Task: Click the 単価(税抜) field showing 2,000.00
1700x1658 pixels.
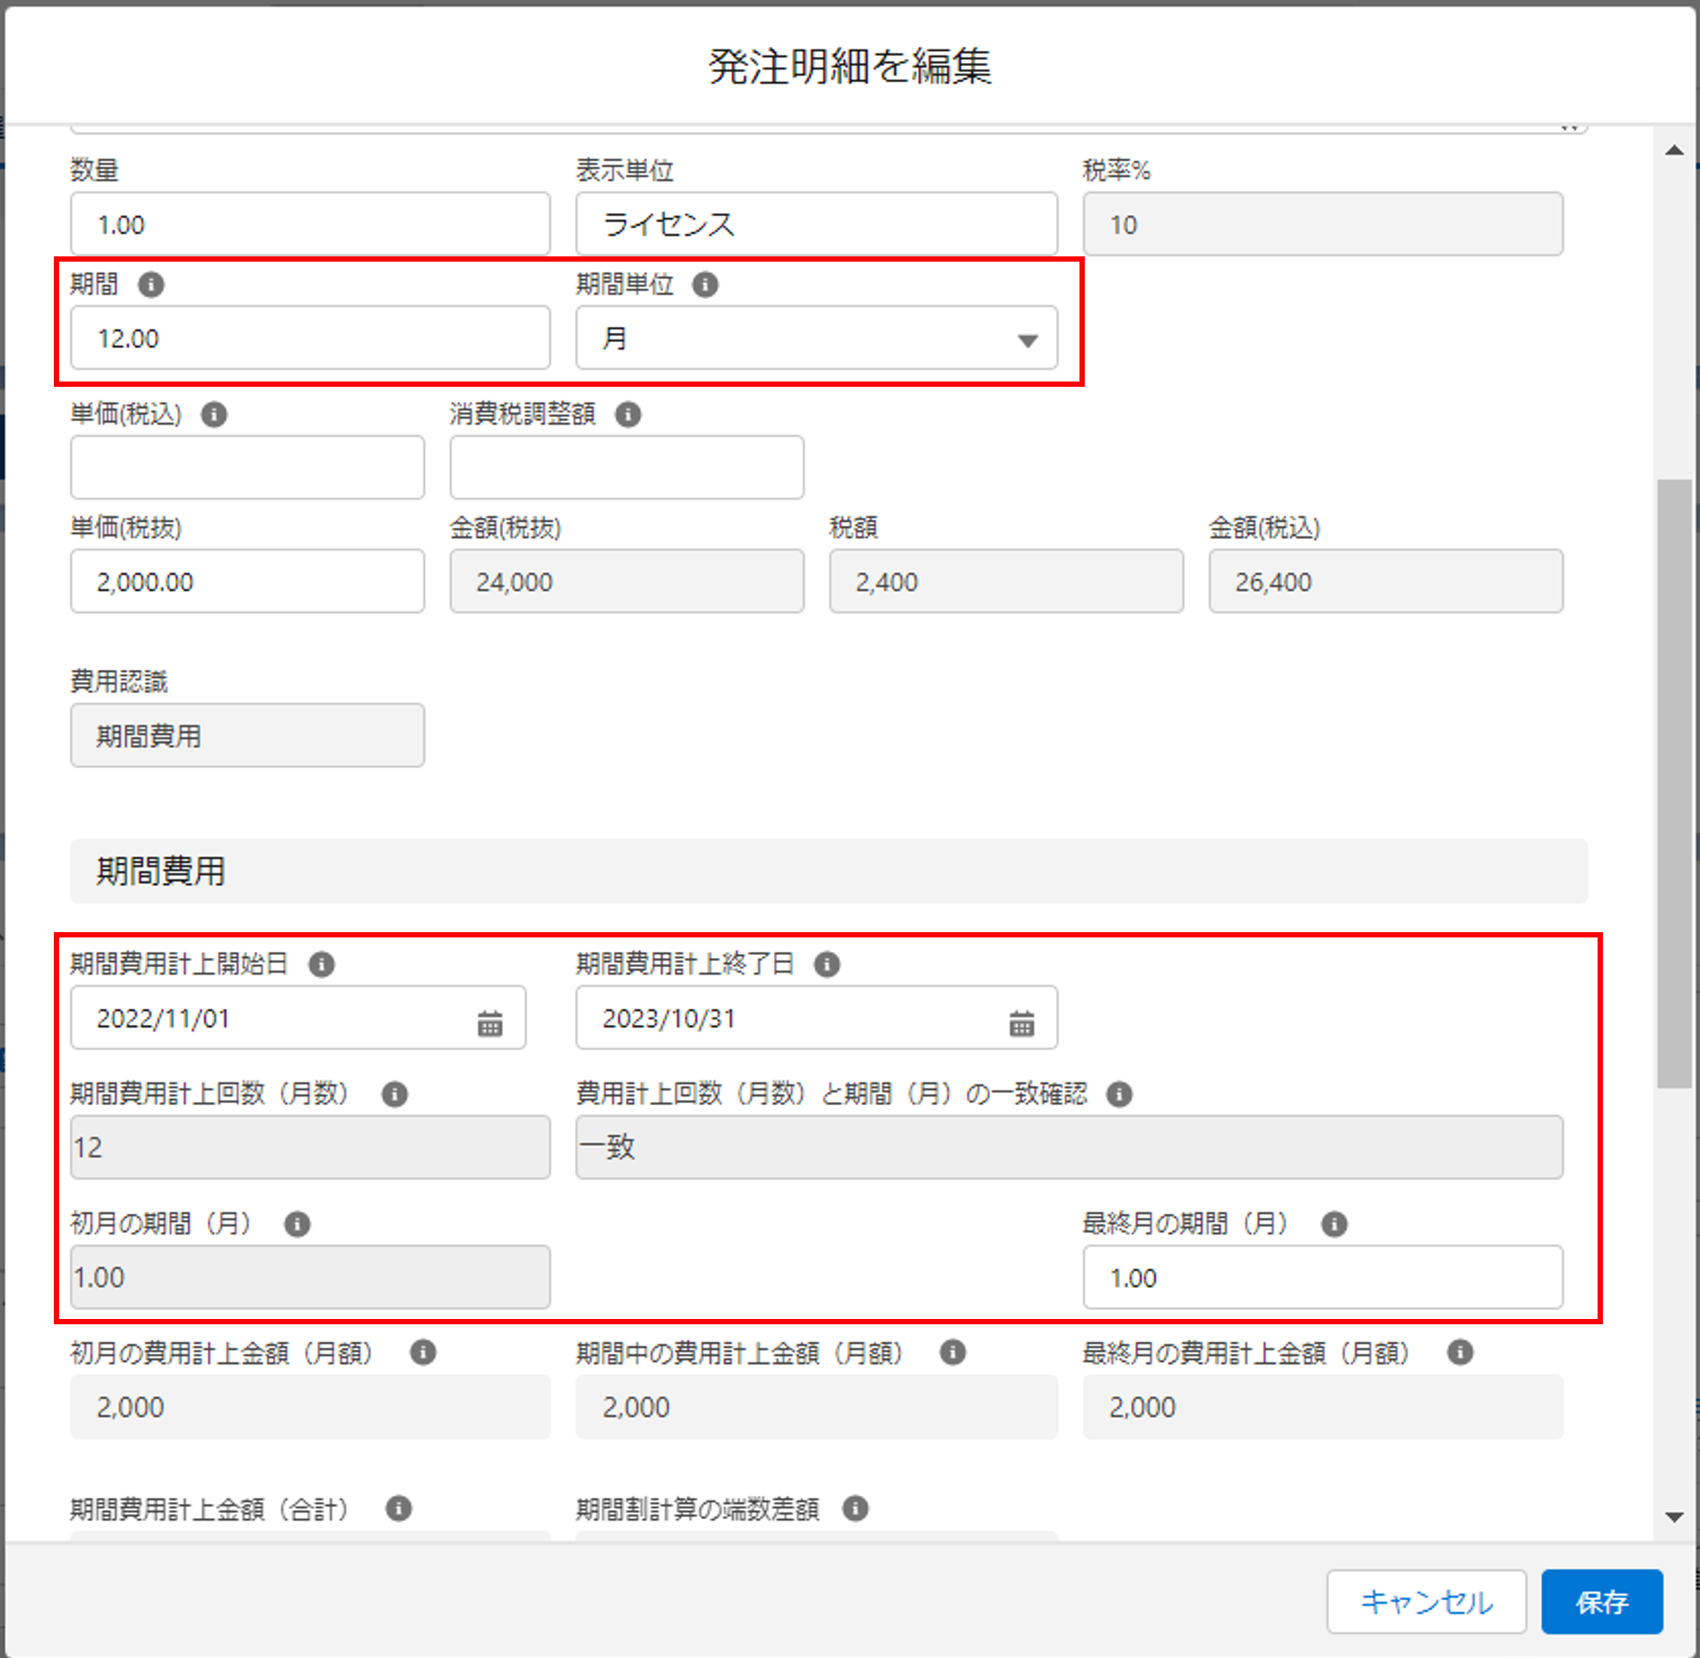Action: click(247, 582)
